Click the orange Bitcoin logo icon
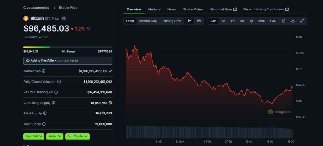 [x=26, y=18]
